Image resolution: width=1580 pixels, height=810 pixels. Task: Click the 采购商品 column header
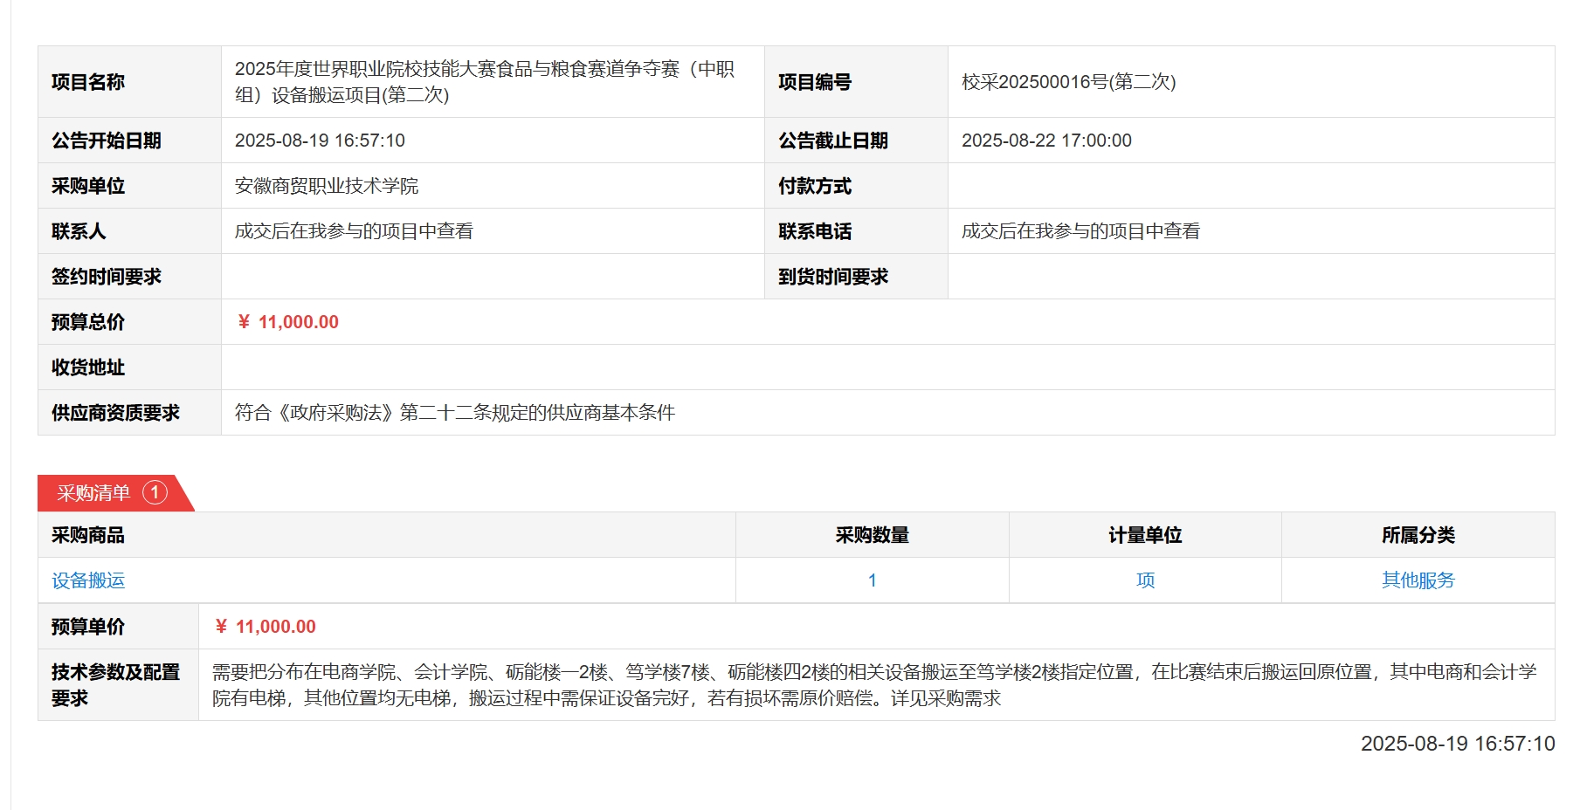click(88, 535)
